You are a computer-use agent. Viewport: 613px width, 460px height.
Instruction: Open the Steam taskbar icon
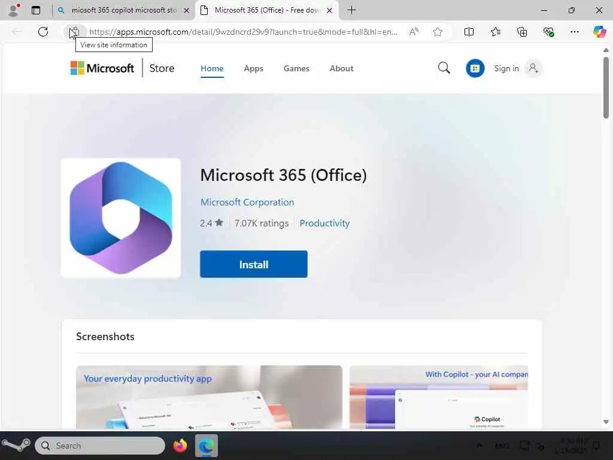(16, 445)
